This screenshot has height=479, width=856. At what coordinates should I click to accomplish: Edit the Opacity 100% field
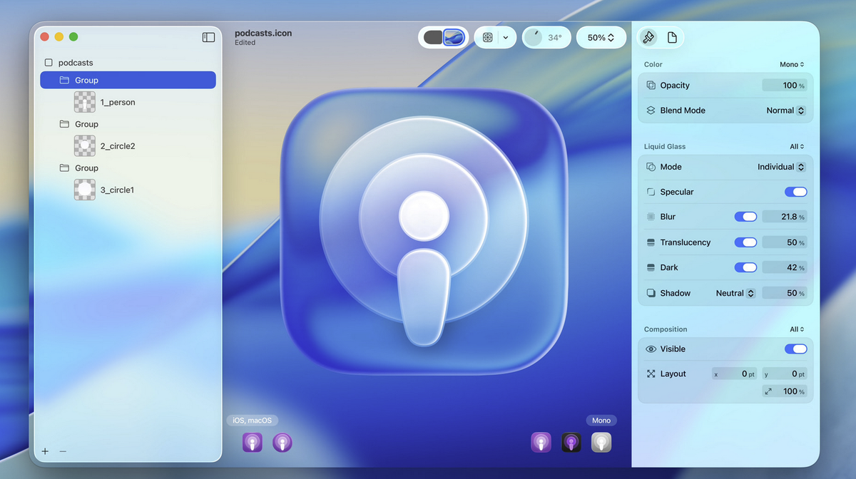tap(785, 85)
